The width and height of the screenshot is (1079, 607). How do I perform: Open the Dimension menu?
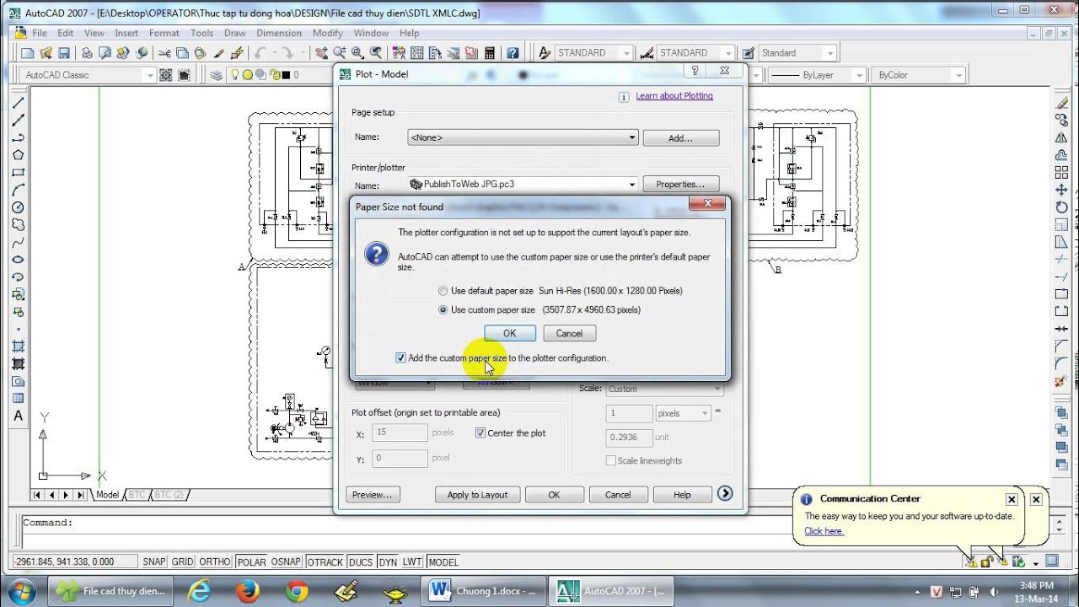coord(279,33)
